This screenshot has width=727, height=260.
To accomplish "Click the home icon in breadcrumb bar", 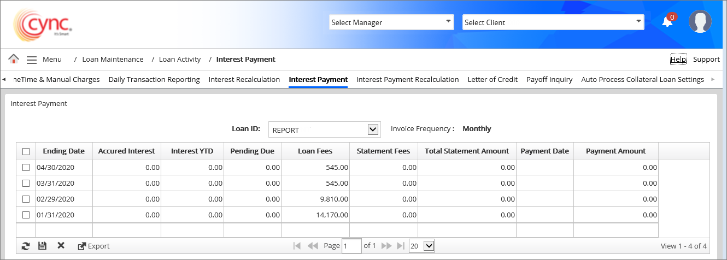I will (14, 59).
